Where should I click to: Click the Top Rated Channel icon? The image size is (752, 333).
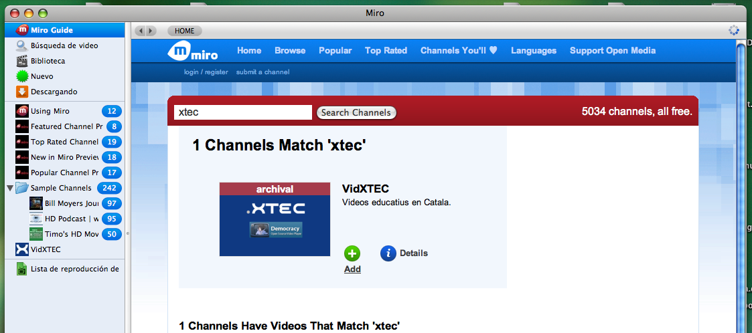point(22,142)
